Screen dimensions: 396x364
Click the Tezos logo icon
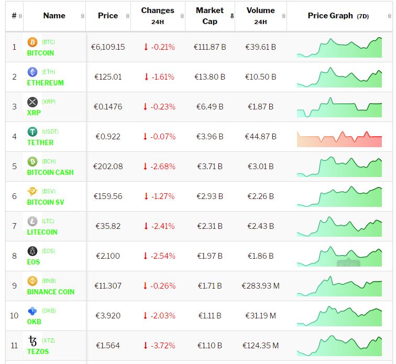click(32, 340)
